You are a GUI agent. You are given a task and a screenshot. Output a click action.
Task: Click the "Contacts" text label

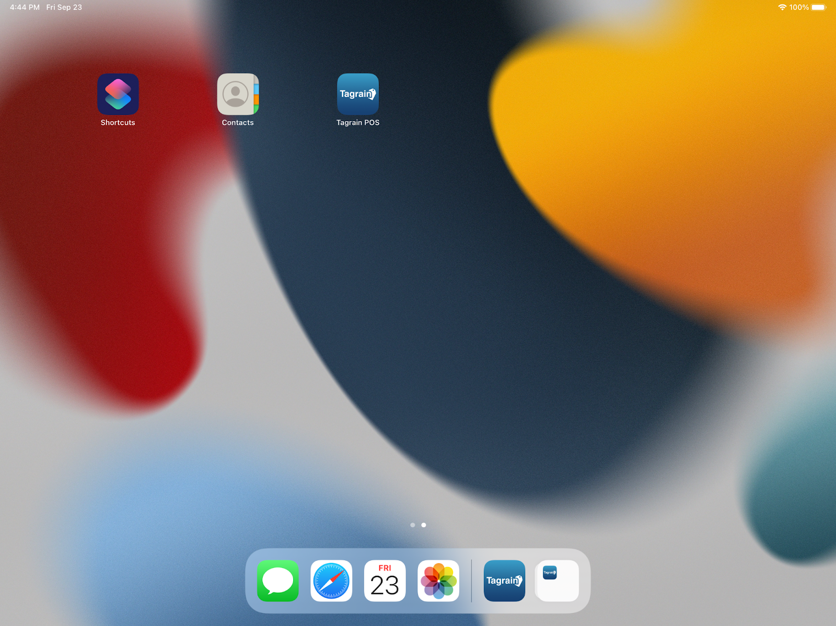point(238,123)
